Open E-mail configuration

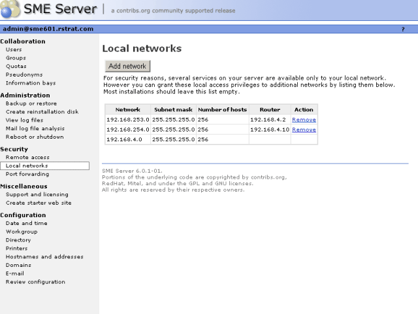pyautogui.click(x=15, y=273)
